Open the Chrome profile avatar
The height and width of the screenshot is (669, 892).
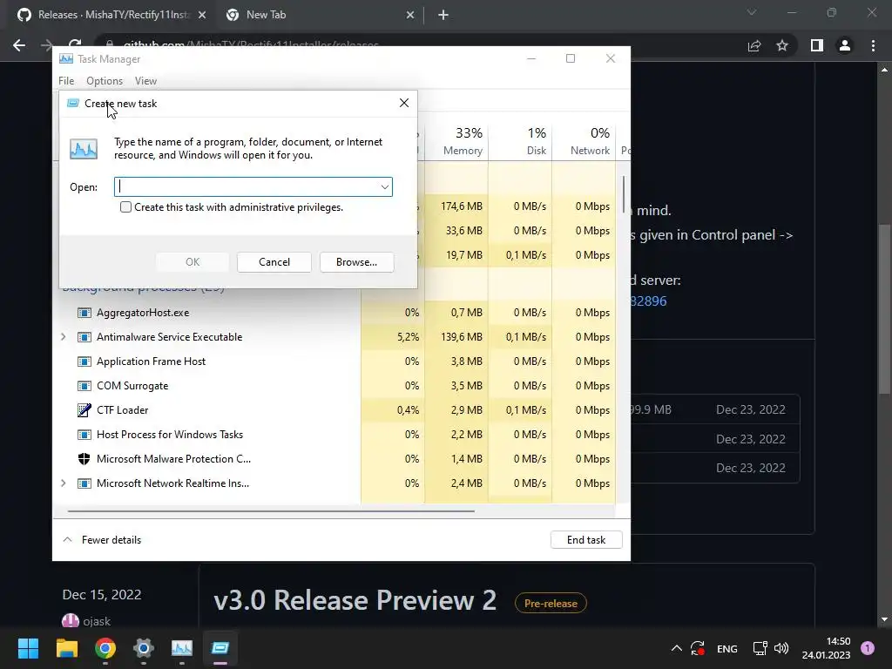coord(845,45)
